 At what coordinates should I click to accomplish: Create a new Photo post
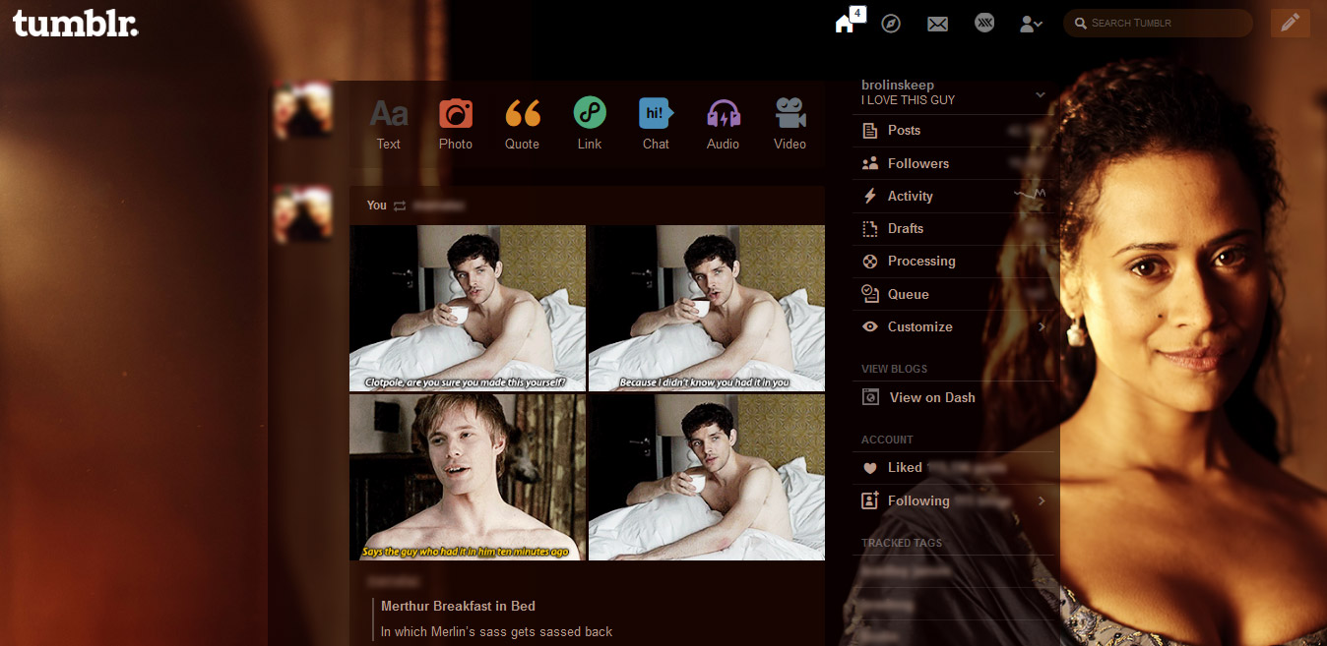(455, 124)
